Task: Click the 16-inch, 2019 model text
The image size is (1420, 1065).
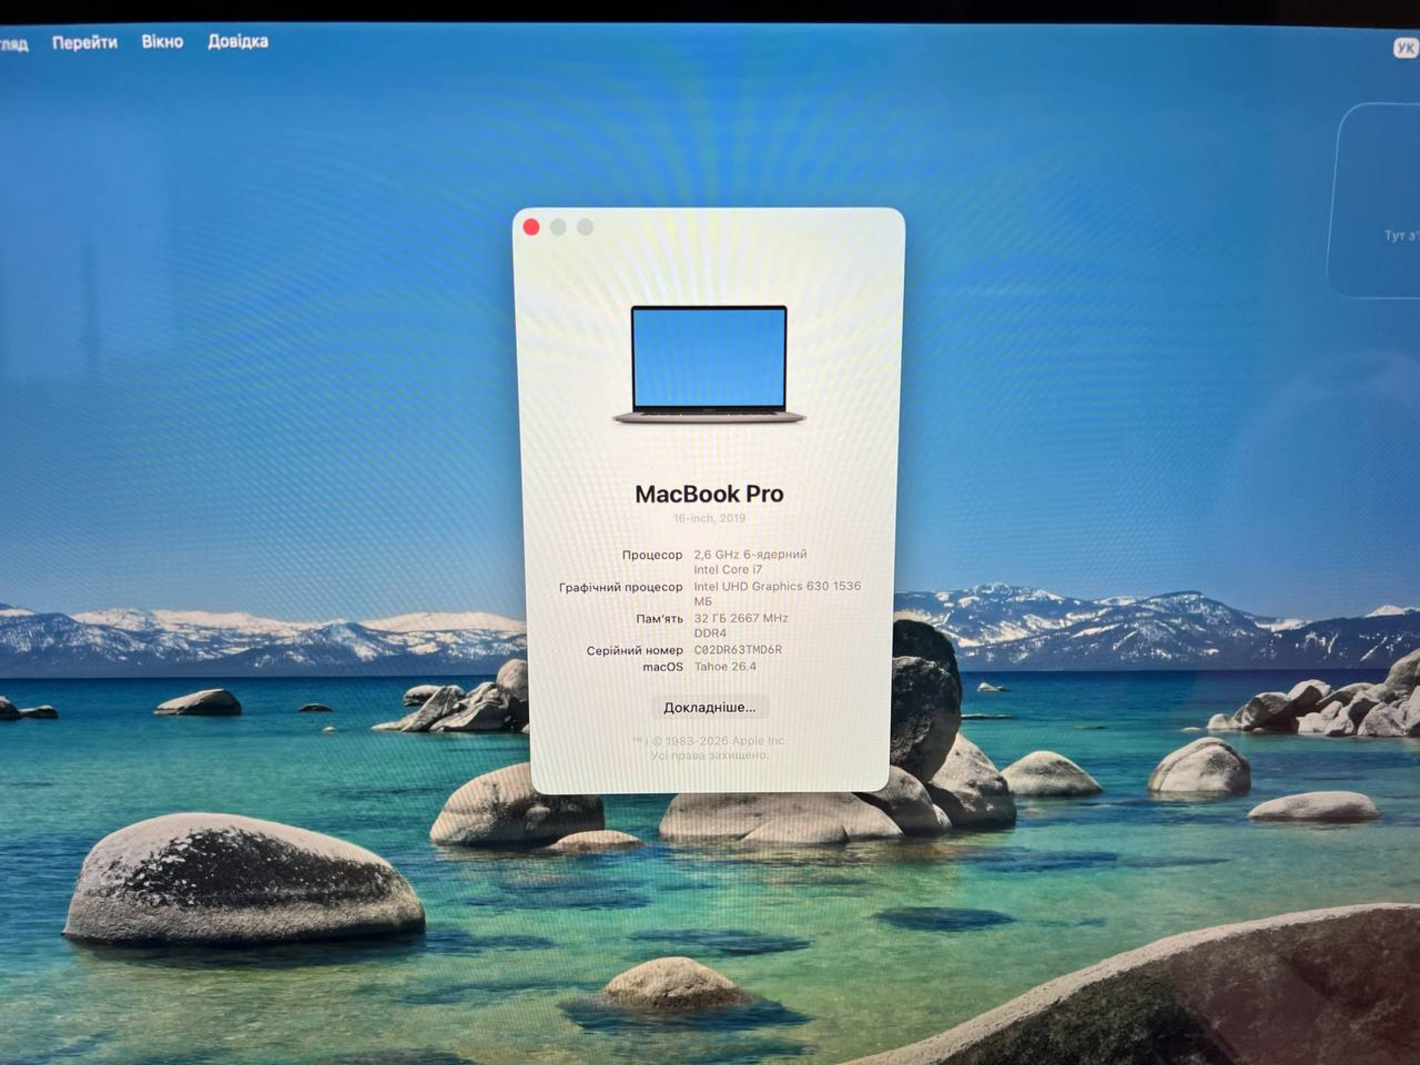Action: pyautogui.click(x=710, y=518)
